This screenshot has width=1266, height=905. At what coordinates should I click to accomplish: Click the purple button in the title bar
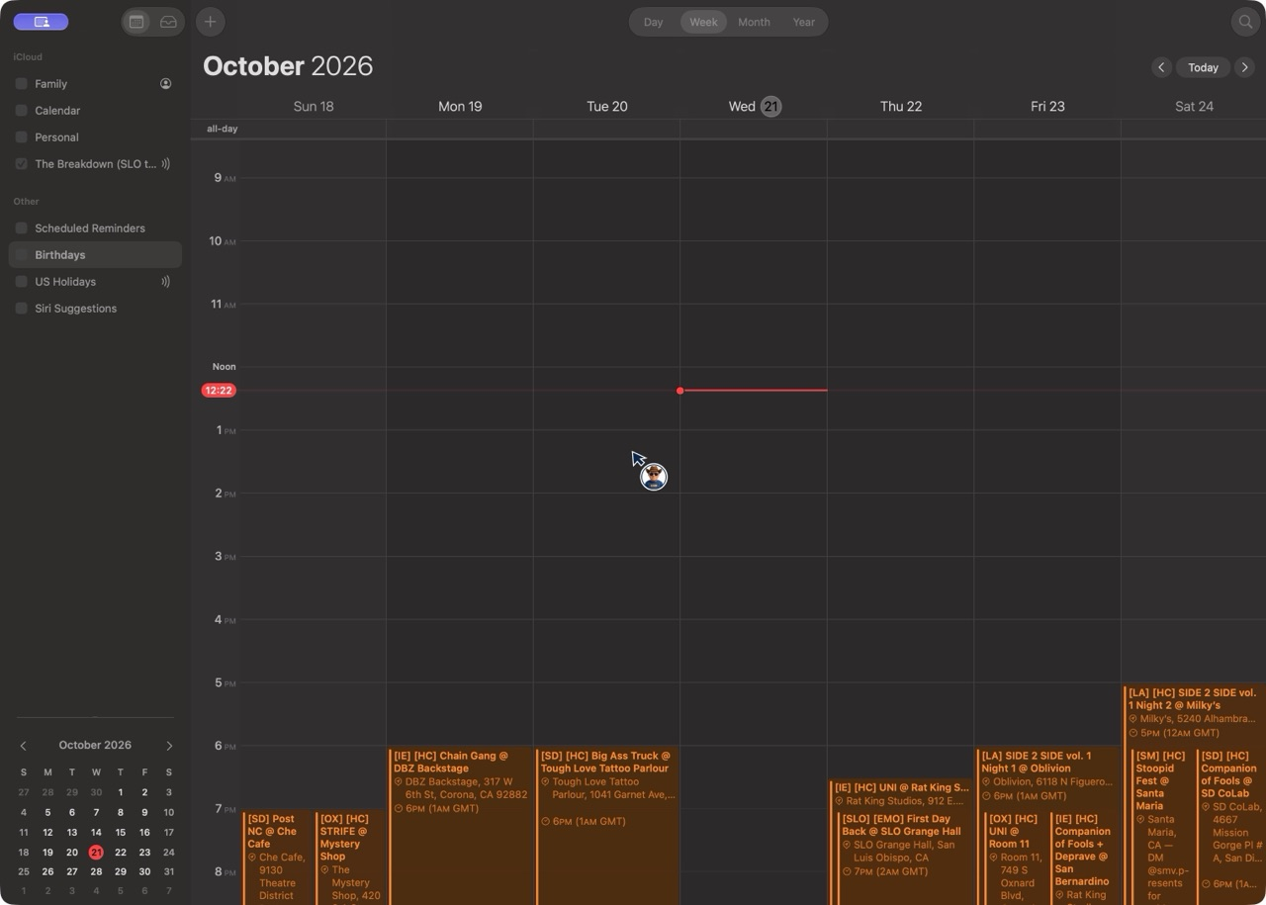41,22
